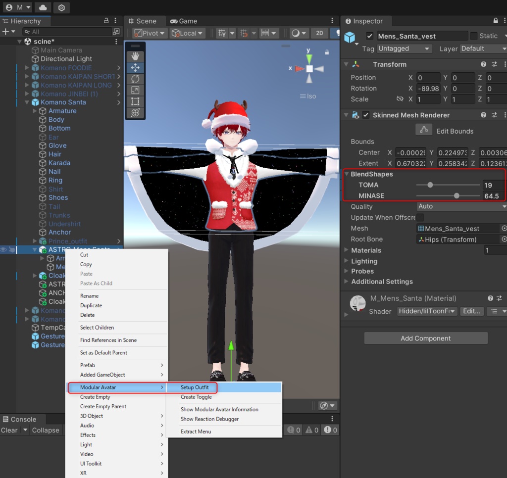Toggle the Mens_Santa_vest active checkbox
Image resolution: width=507 pixels, height=478 pixels.
369,36
